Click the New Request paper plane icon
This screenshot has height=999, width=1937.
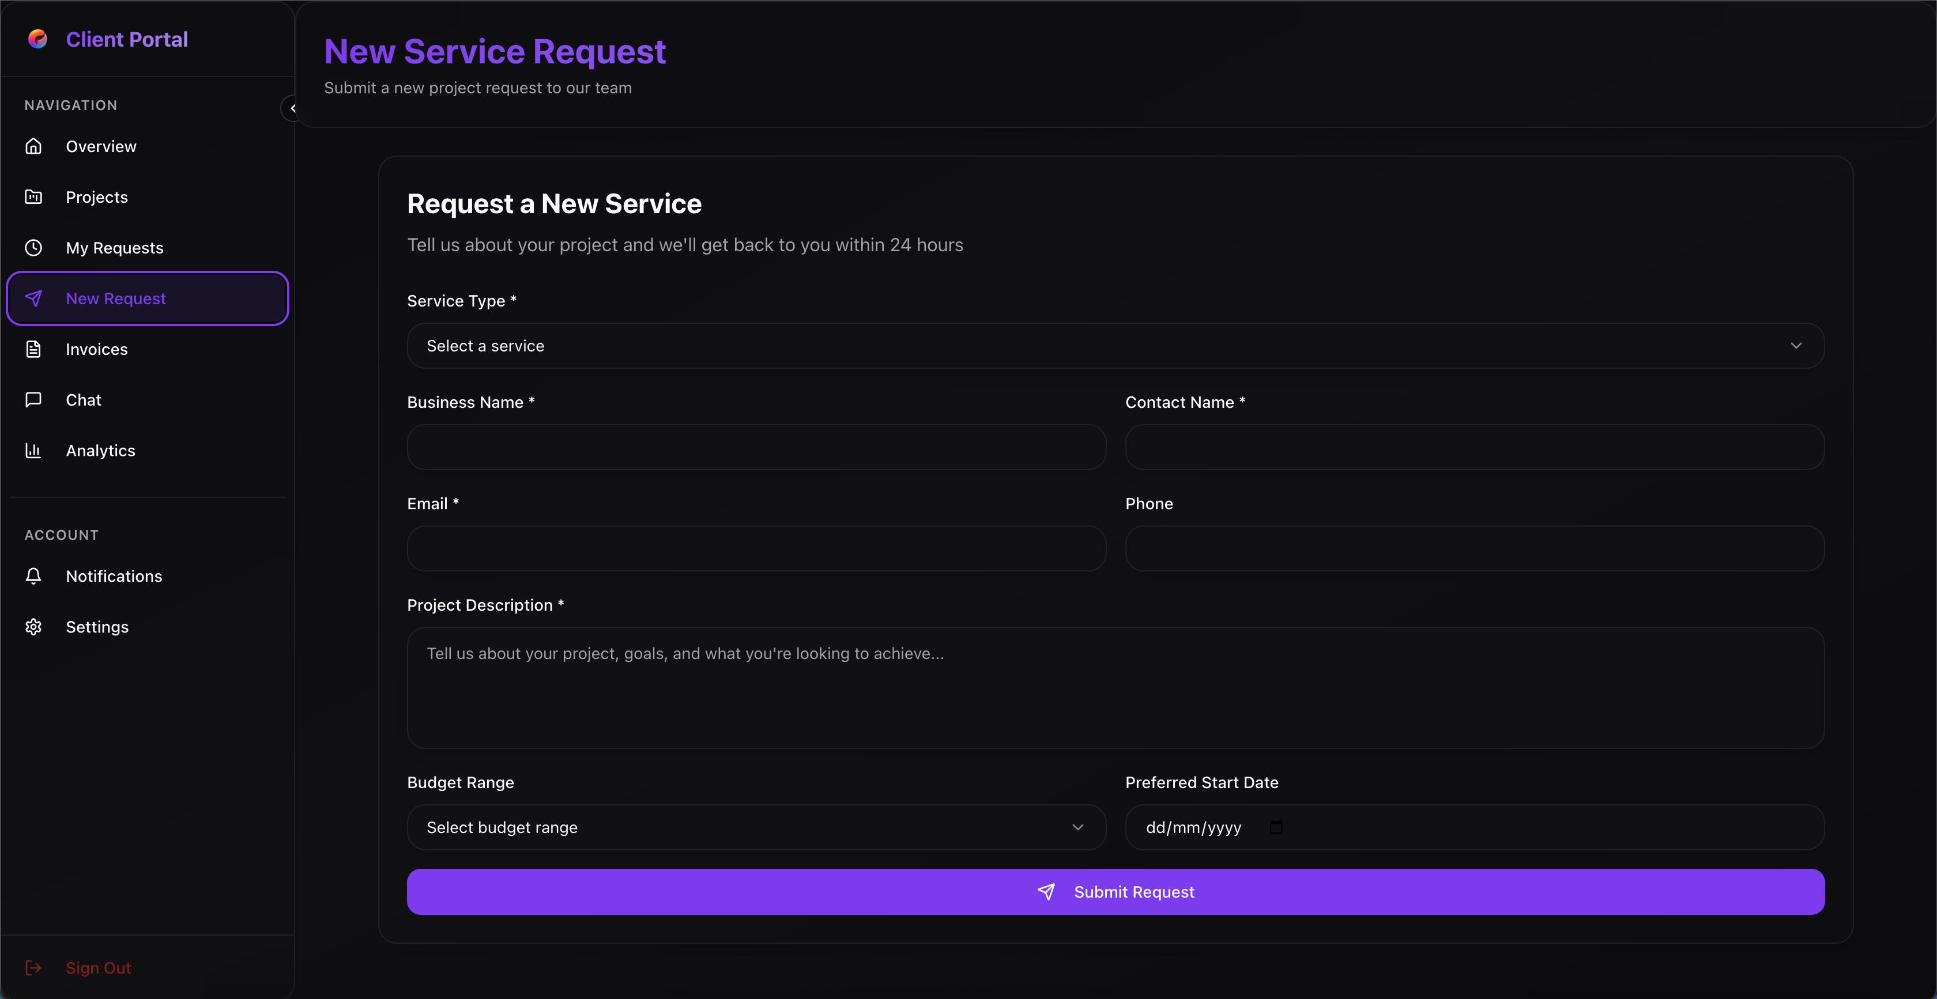click(34, 298)
